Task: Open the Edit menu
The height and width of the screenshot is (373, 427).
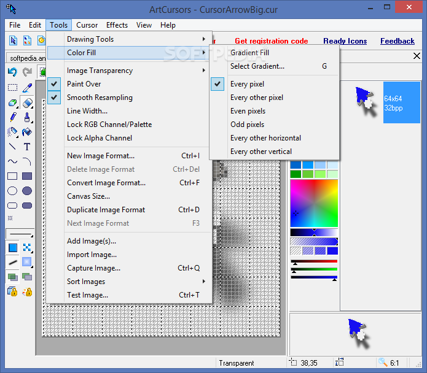Action: (x=35, y=25)
